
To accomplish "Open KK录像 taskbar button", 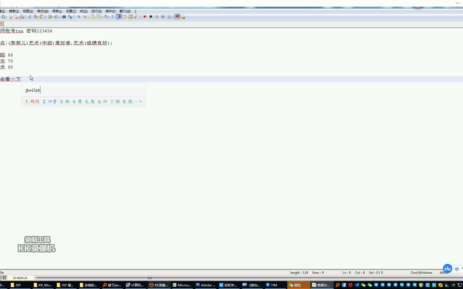I will (159, 285).
